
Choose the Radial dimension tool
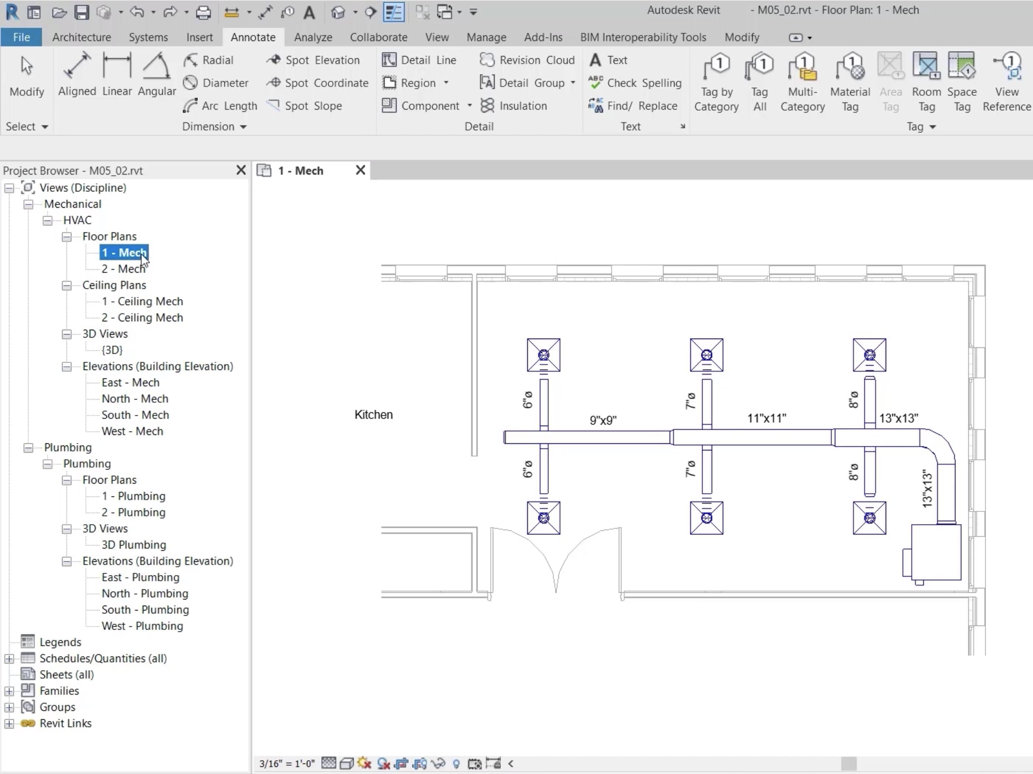pos(209,60)
